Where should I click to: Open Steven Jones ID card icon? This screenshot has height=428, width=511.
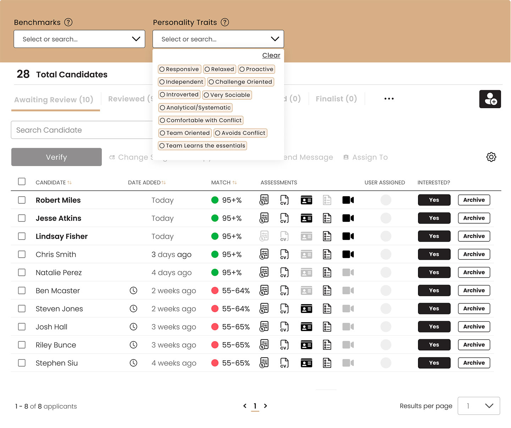click(306, 309)
